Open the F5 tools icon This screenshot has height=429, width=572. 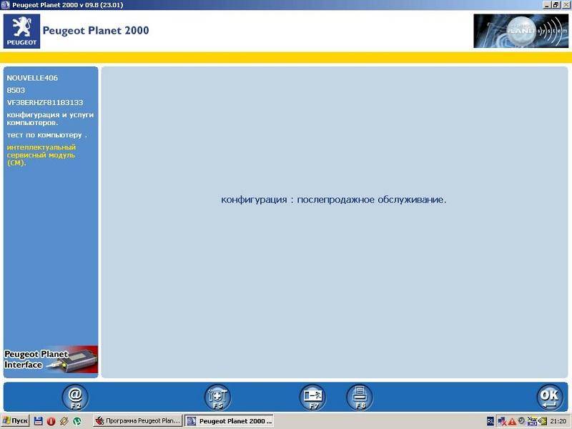pyautogui.click(x=217, y=396)
